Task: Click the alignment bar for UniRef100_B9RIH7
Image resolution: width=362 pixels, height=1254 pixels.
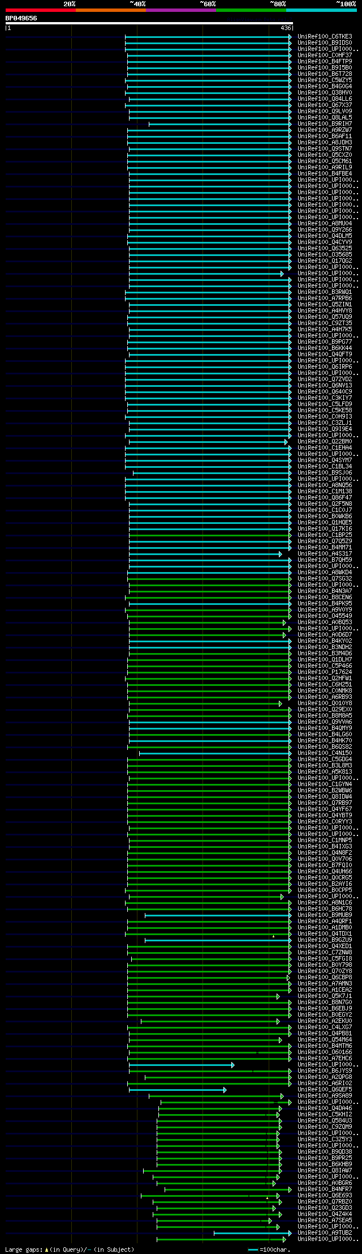Action: pyautogui.click(x=220, y=124)
